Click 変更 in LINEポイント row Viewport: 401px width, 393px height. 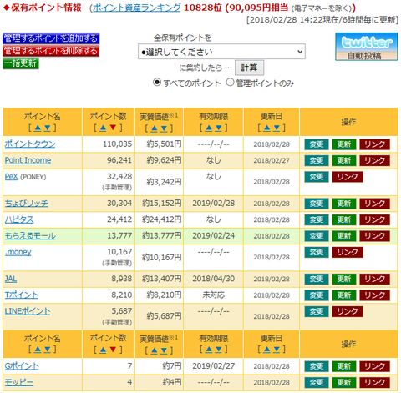coord(317,311)
